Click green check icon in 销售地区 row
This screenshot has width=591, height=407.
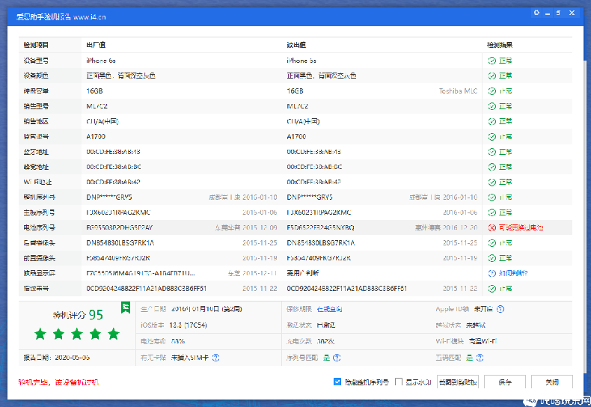(492, 121)
